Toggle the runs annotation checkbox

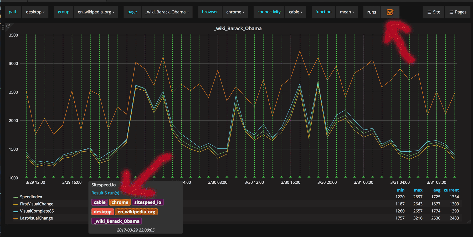(390, 12)
